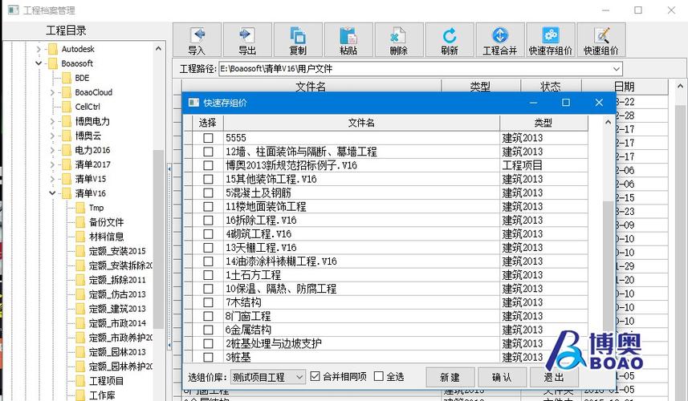Expand the Autodesk tree node
This screenshot has width=688, height=401.
(x=39, y=49)
